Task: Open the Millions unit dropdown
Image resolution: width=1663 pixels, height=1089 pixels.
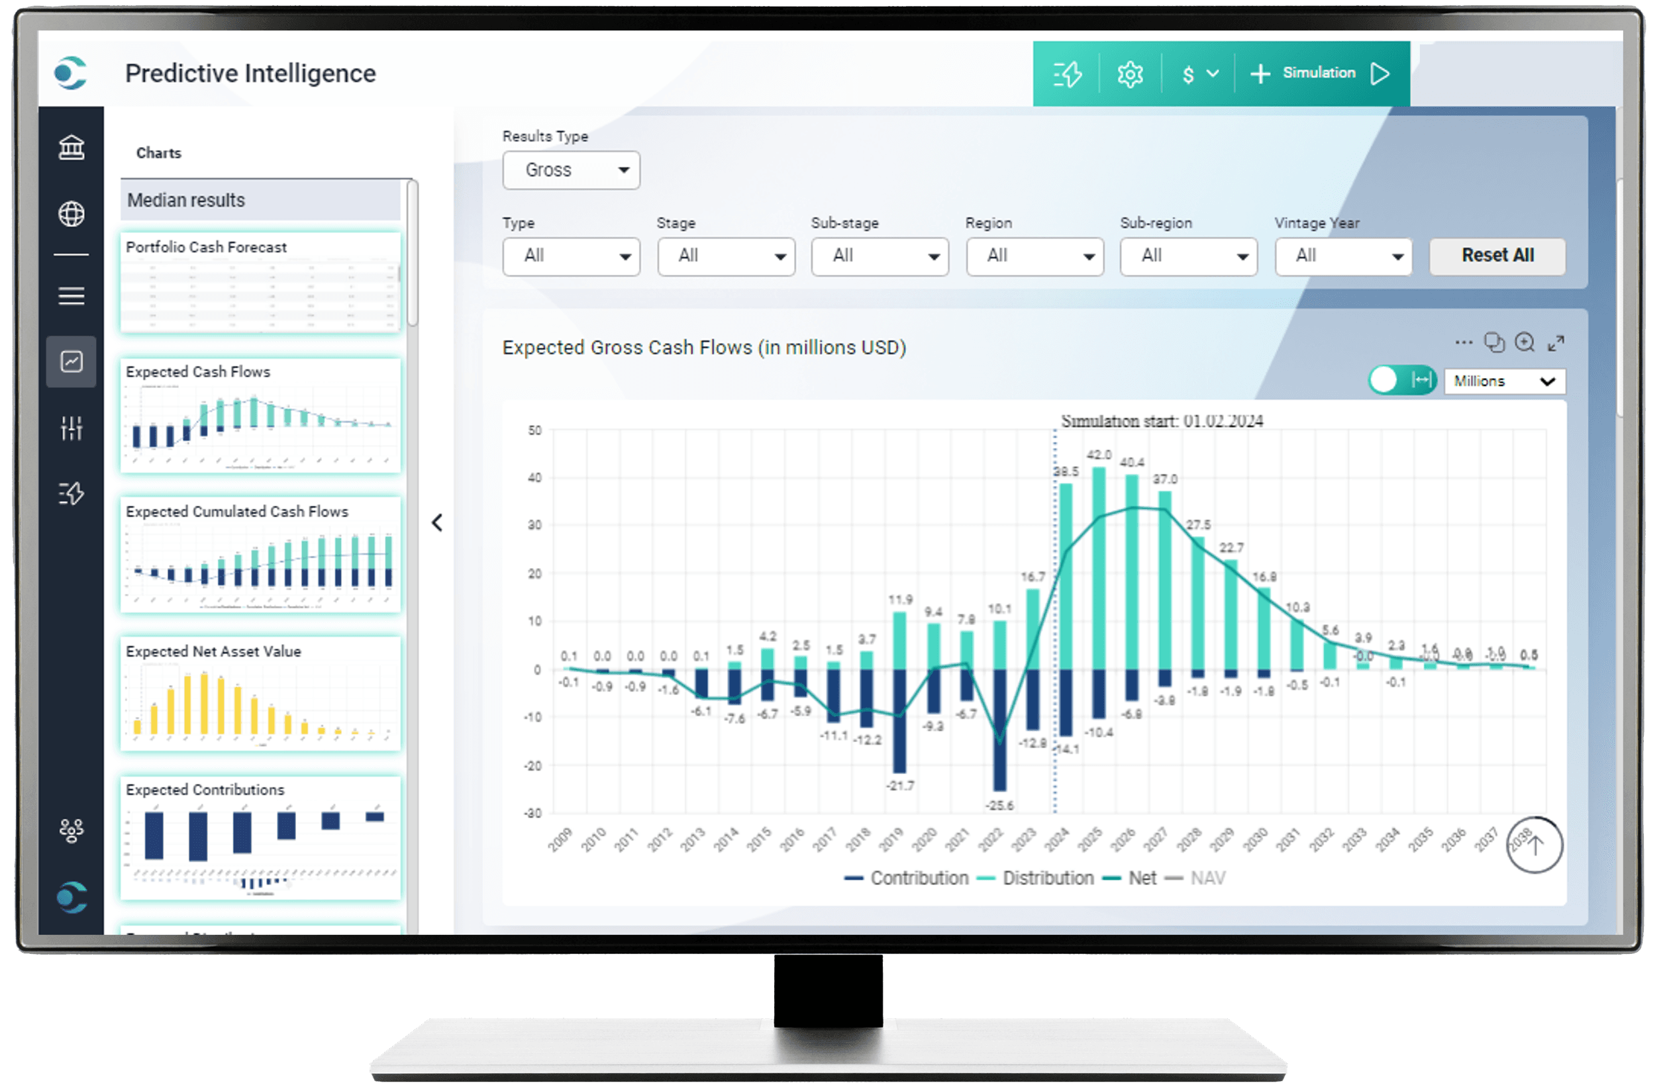Action: pos(1505,381)
